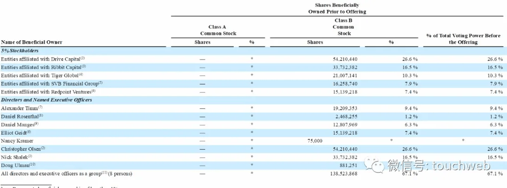
Task: Select Daniel Rosenthal's shares figure 2,468,255
Action: tap(346, 117)
